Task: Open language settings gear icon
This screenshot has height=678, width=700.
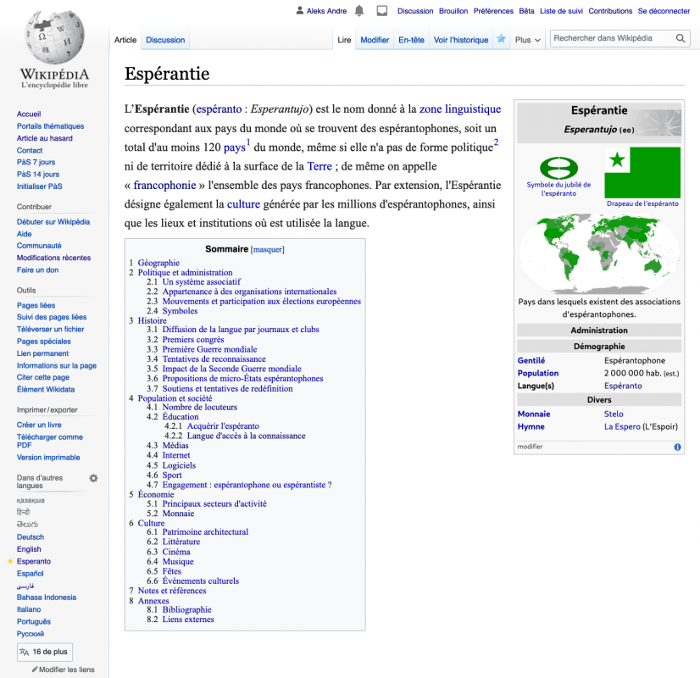Action: point(93,478)
